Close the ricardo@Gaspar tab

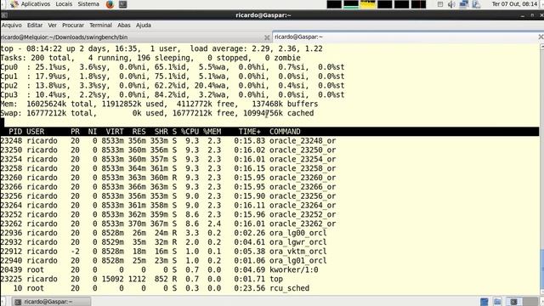pos(541,37)
